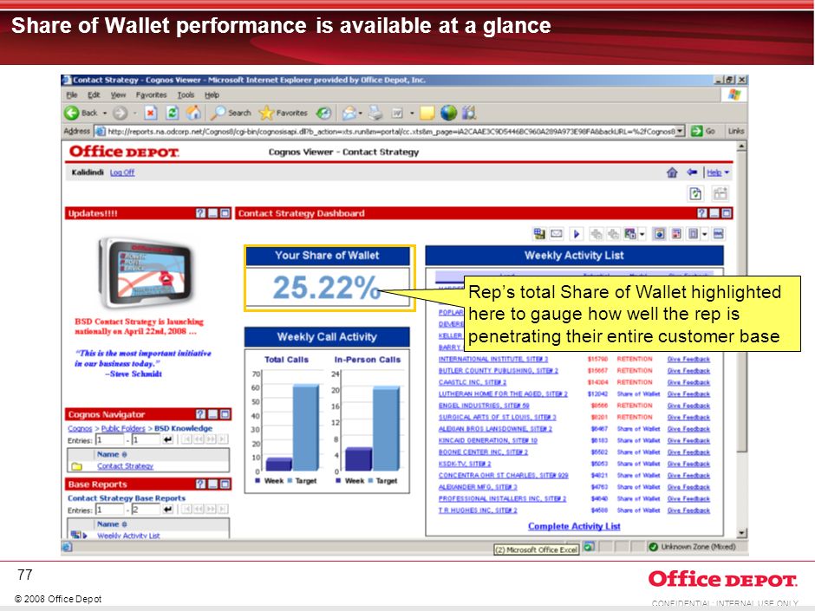Screen dimensions: 815x611
Task: Open the Favorites star button
Action: pyautogui.click(x=284, y=113)
